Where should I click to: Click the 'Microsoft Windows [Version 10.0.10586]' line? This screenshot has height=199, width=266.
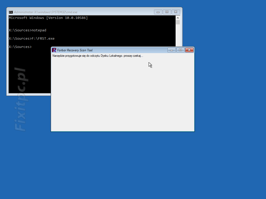(x=48, y=18)
